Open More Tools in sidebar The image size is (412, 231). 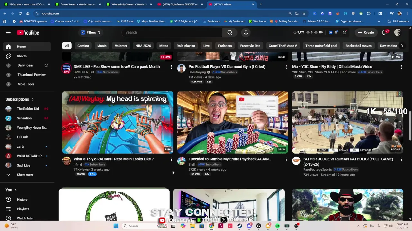point(27,84)
